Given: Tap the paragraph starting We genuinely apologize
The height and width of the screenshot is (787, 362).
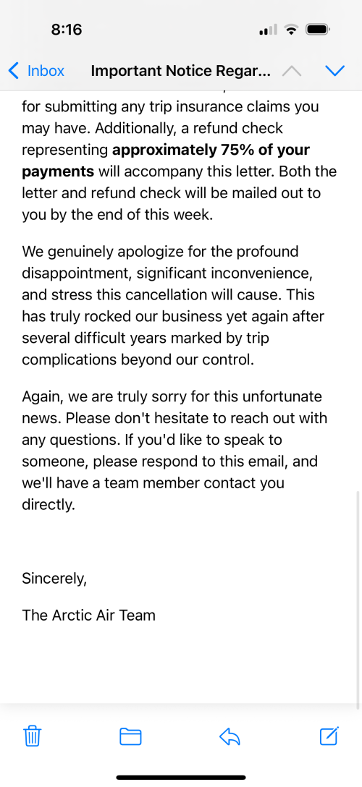Looking at the screenshot, I should (x=173, y=305).
